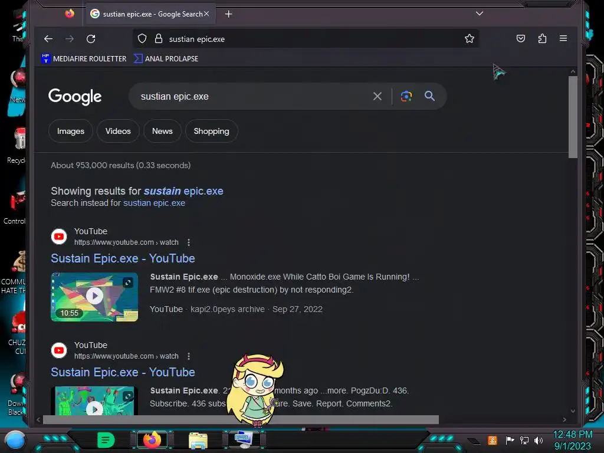The image size is (604, 453).
Task: Click the kapi2.0peys archive channel text
Action: (228, 309)
